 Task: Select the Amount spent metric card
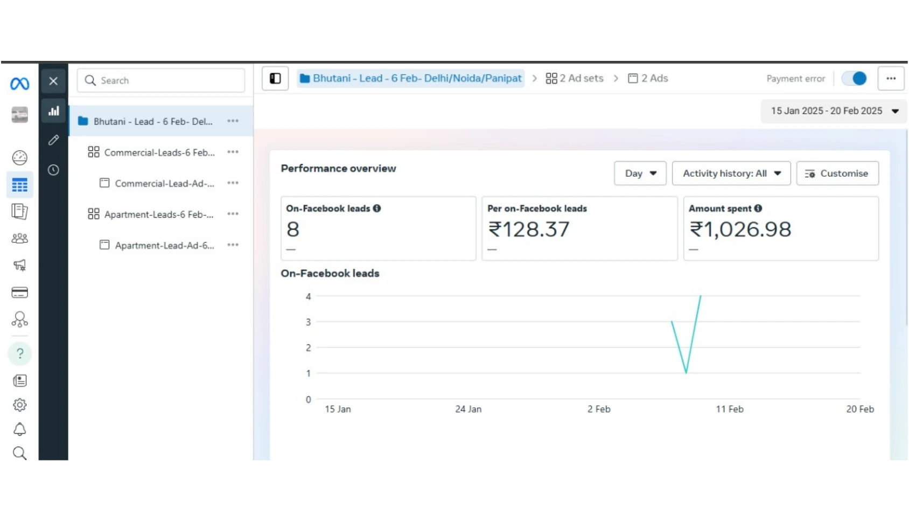tap(781, 228)
